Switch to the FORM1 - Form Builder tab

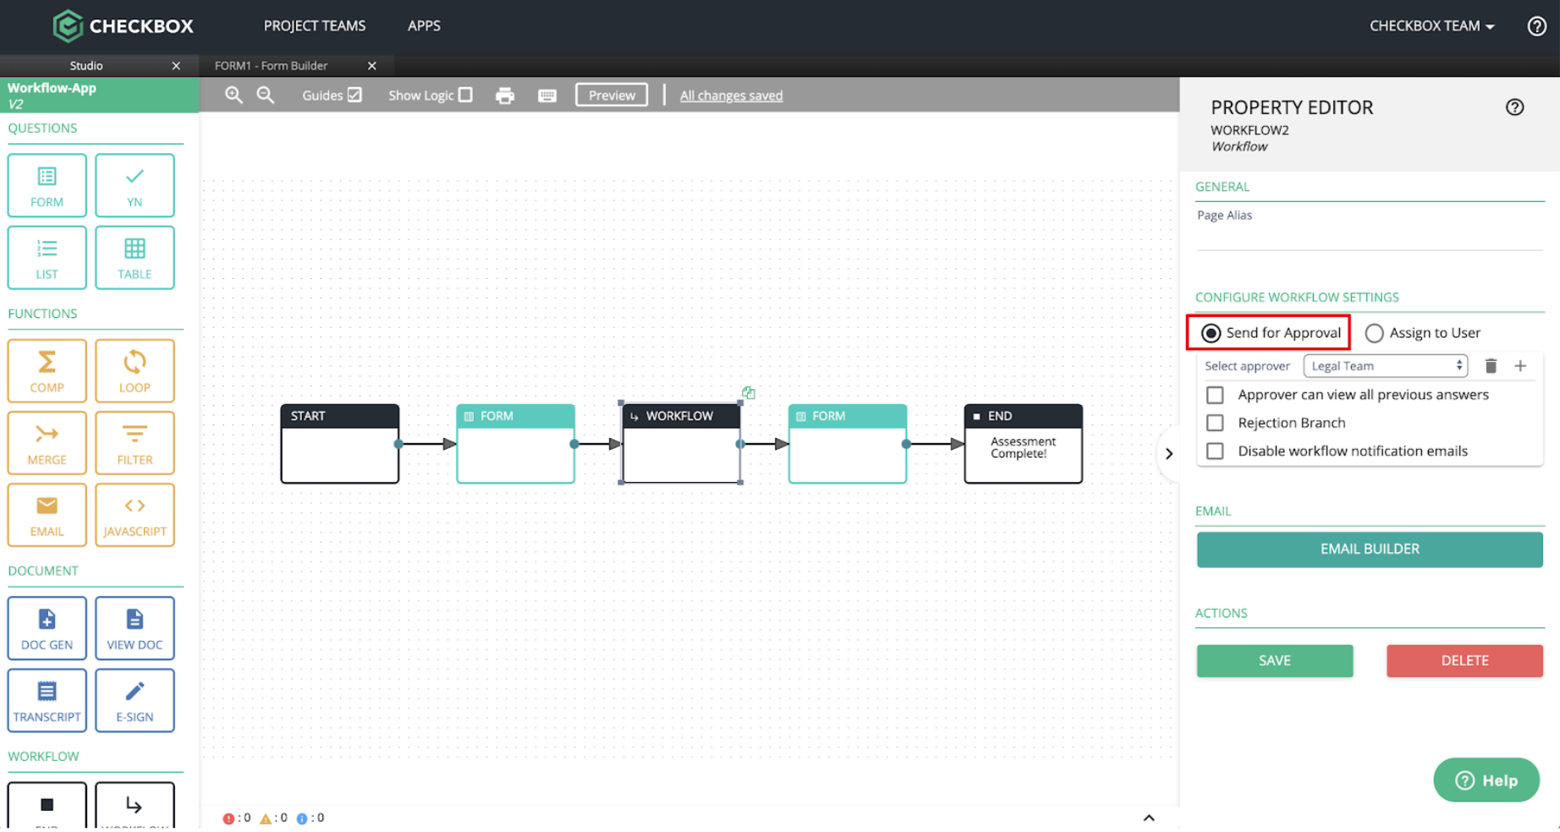pyautogui.click(x=272, y=66)
